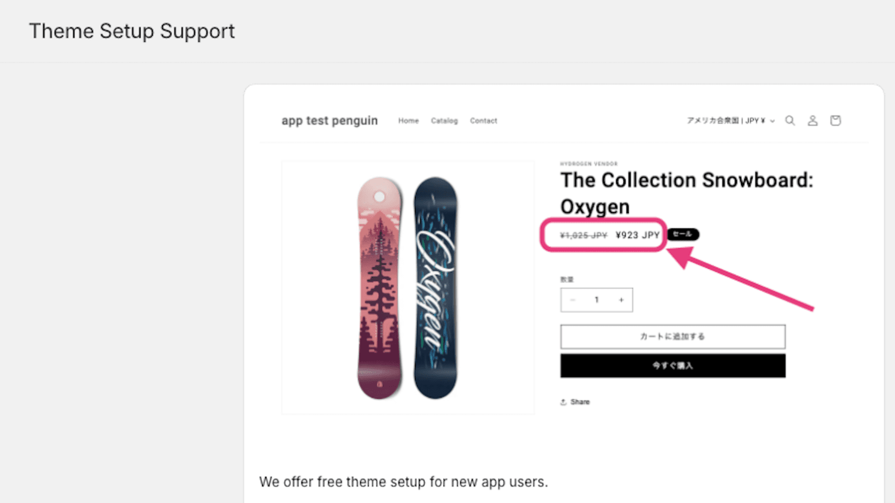Image resolution: width=895 pixels, height=503 pixels.
Task: Select the pink forest snowboard image
Action: 380,288
